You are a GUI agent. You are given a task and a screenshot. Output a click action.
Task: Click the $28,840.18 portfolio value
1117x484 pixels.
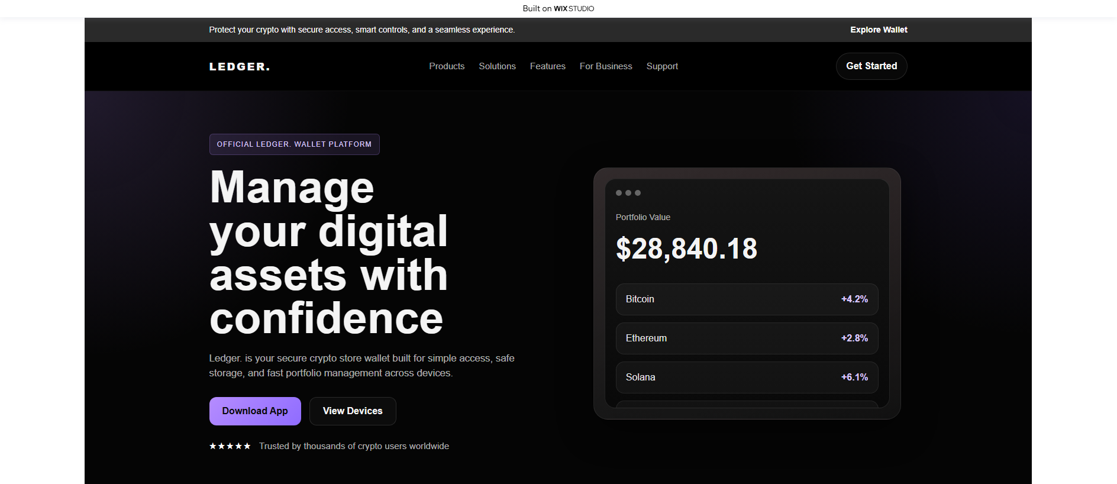tap(686, 249)
